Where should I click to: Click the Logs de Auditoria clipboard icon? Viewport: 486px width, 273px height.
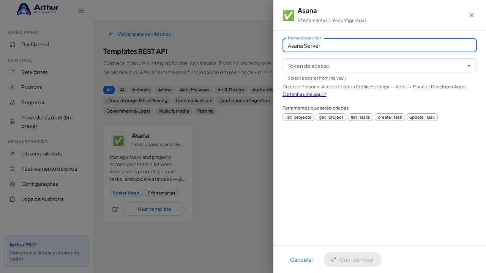13,199
